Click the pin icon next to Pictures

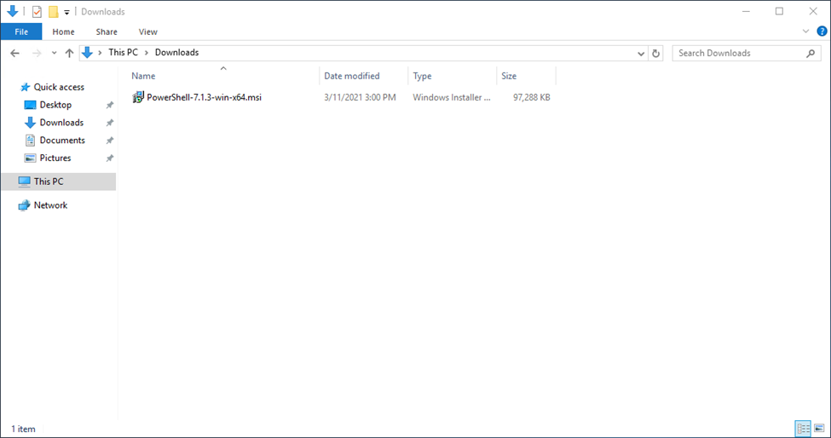click(x=110, y=158)
